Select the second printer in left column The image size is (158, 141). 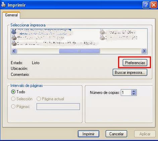coord(38,37)
